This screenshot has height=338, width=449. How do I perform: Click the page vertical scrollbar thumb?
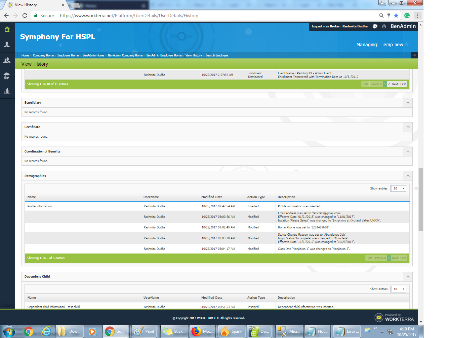coord(421,199)
